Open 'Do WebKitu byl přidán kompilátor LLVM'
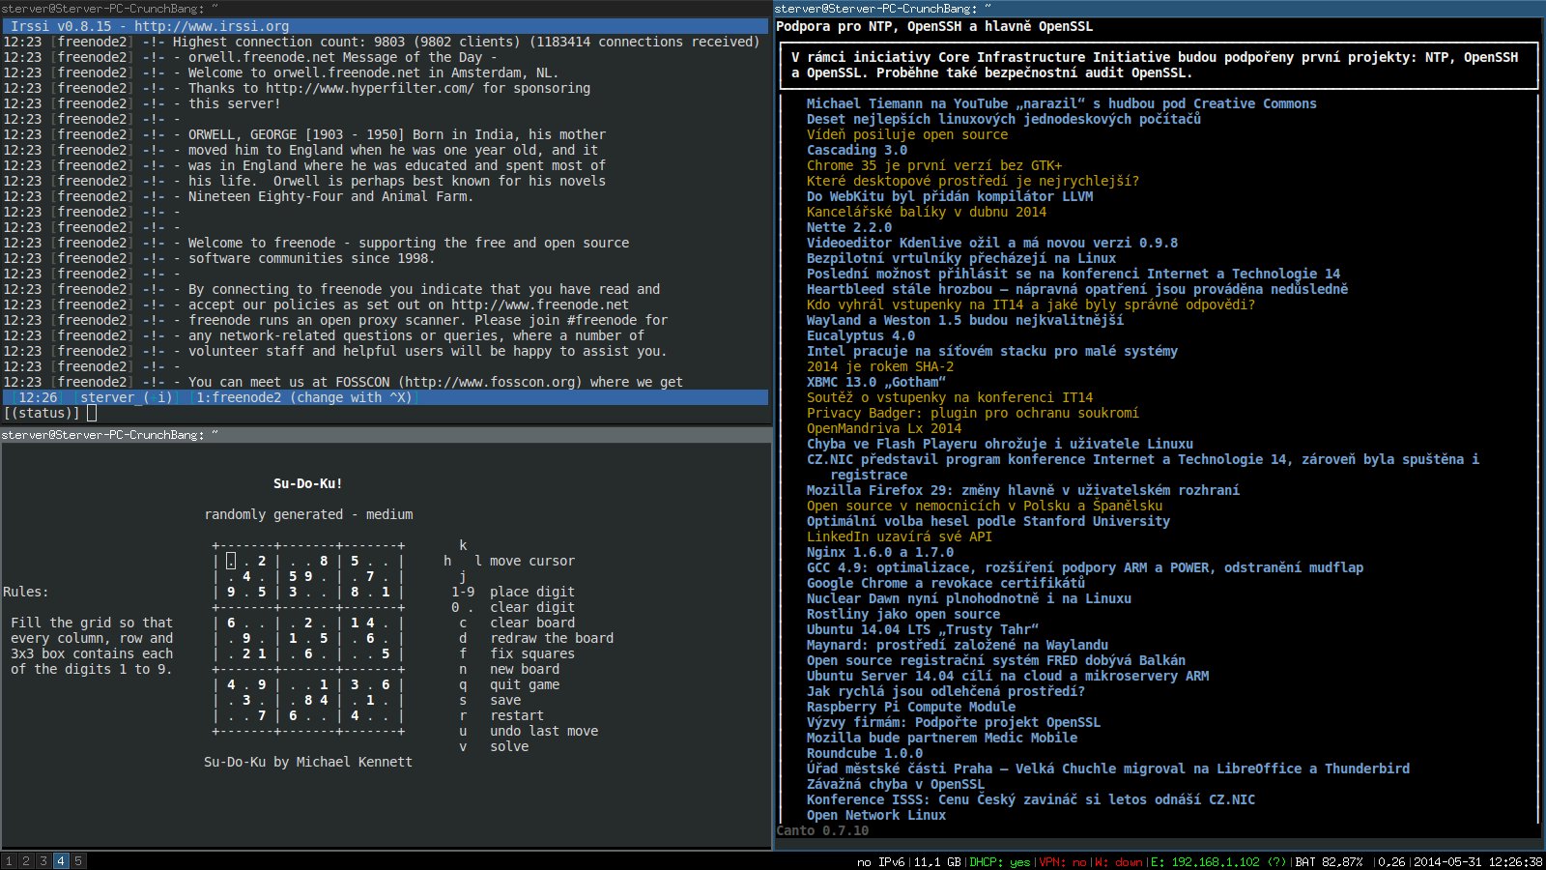Screen dimensions: 1546x870 pos(950,196)
